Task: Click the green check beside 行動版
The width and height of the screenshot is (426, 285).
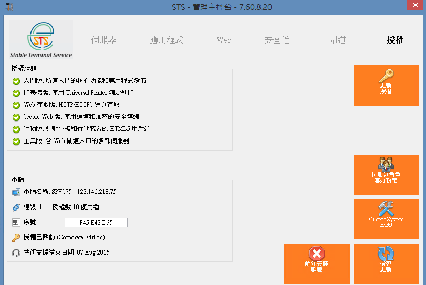Action: [x=16, y=129]
